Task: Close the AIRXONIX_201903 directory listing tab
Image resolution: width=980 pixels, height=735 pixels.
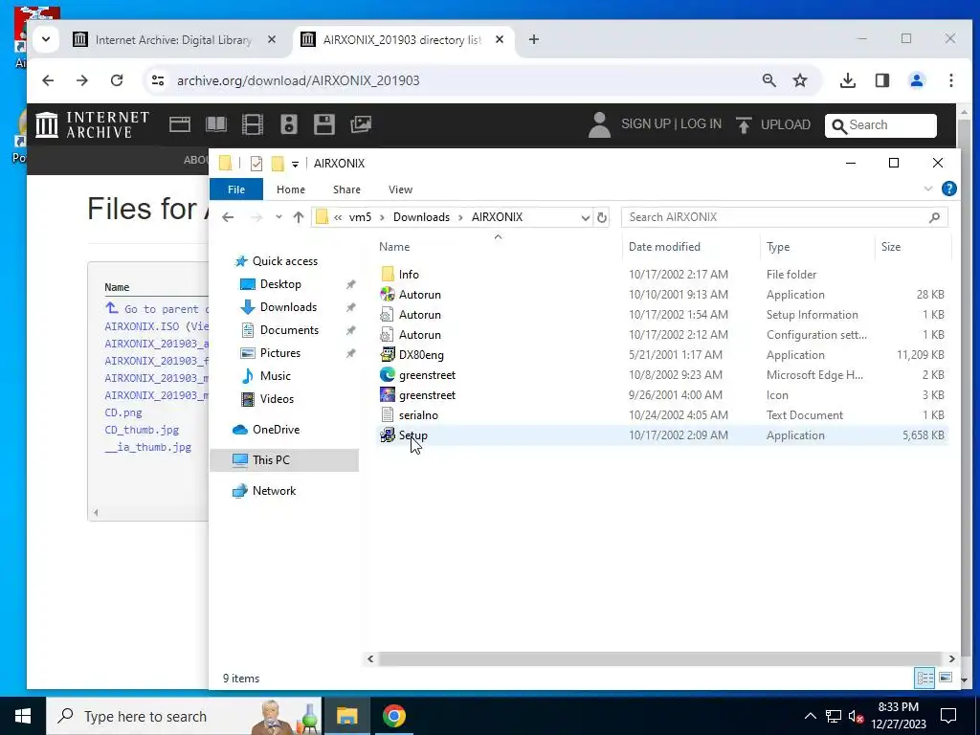Action: click(x=500, y=39)
